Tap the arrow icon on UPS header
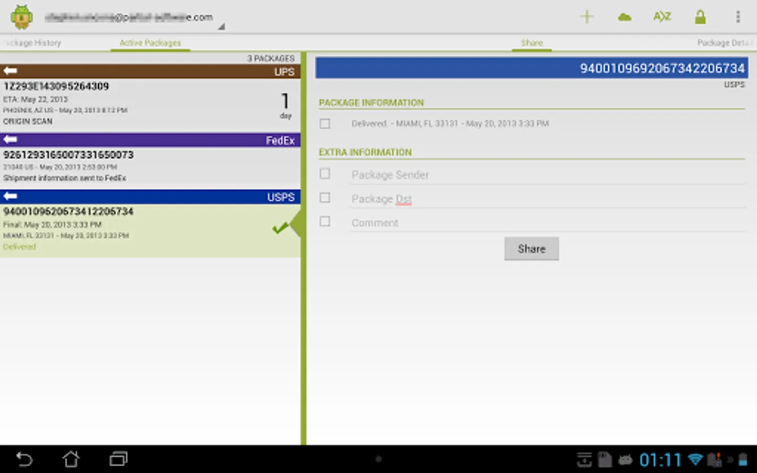757x473 pixels. [x=10, y=71]
